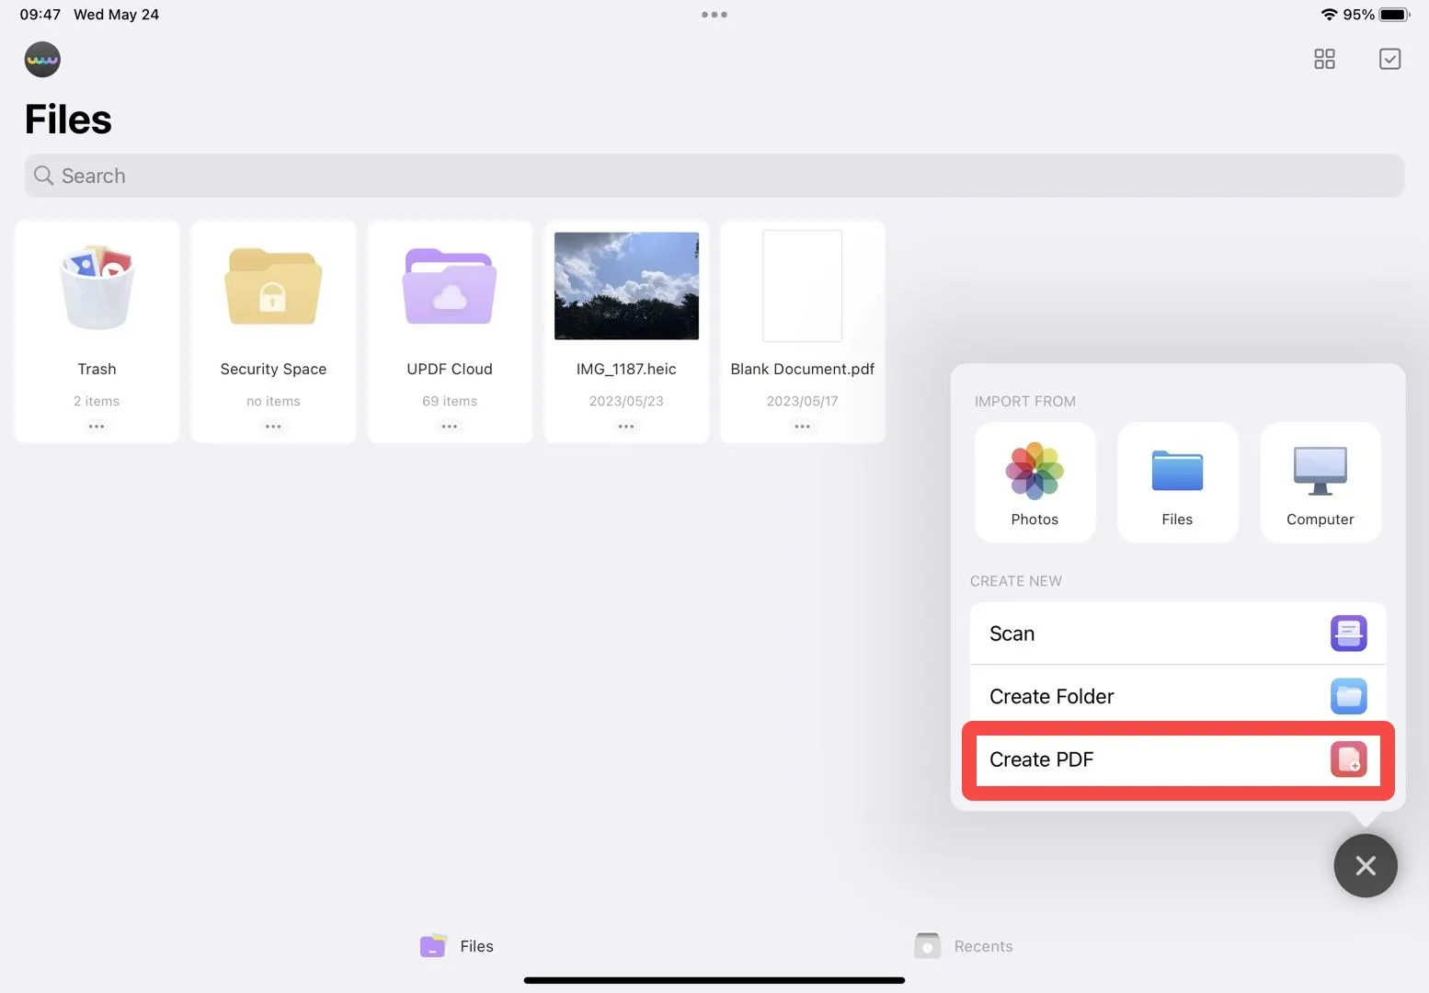Open options for Blank Document.pdf

click(801, 426)
